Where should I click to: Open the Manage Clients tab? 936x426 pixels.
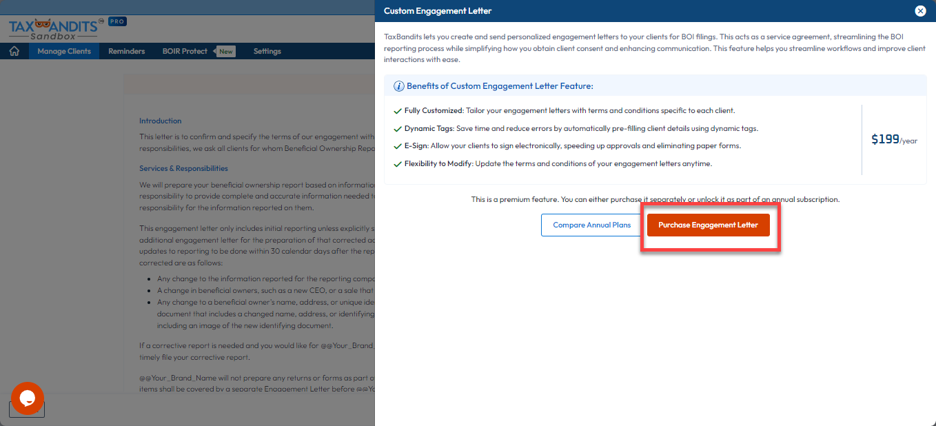(64, 51)
